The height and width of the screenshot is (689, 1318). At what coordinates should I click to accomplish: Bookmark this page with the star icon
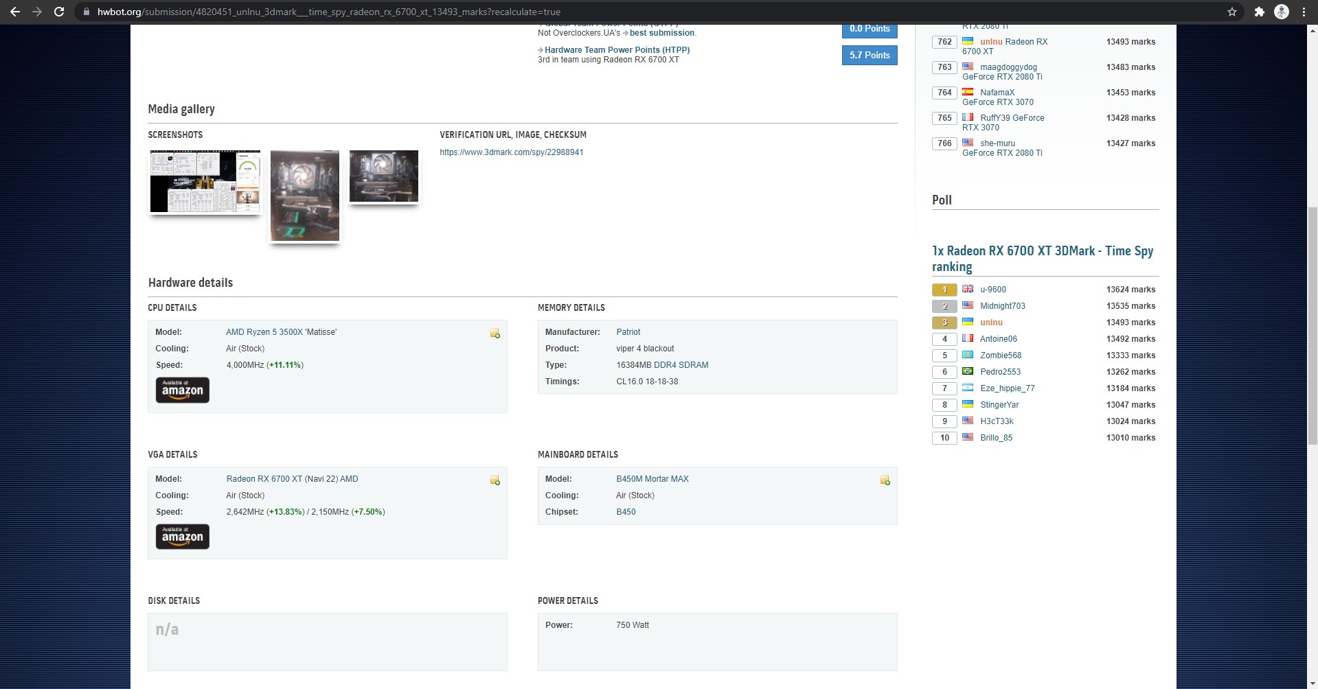tap(1232, 12)
